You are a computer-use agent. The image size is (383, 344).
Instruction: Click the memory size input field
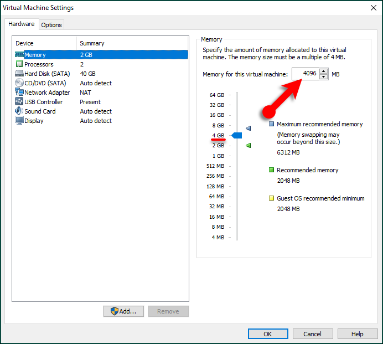coord(305,74)
